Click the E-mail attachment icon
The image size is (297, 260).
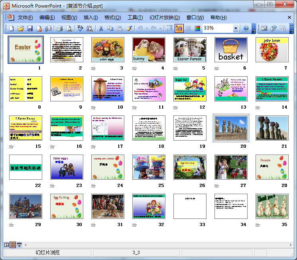coord(48,28)
